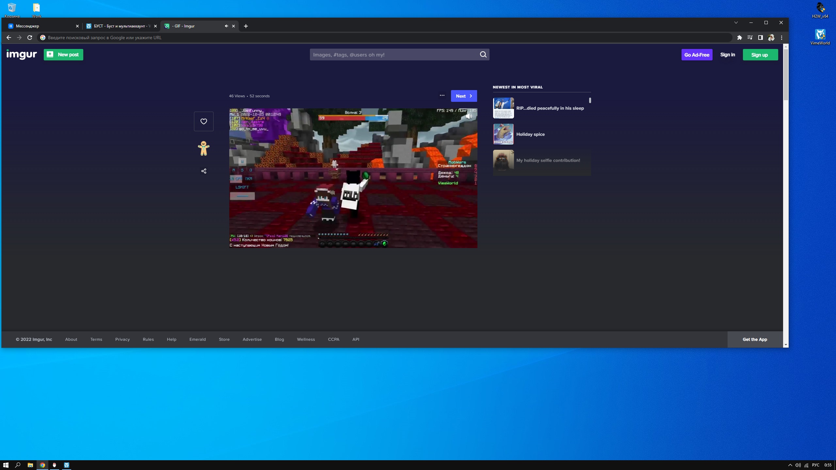This screenshot has height=470, width=836.
Task: Reload the page with the refresh icon
Action: coord(30,38)
